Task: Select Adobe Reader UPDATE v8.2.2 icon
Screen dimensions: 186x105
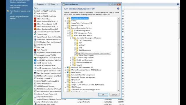Action: 35,21
